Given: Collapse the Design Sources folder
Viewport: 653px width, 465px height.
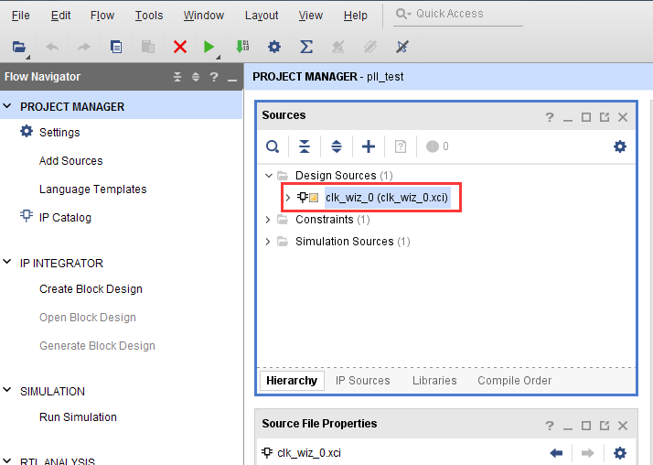Looking at the screenshot, I should [269, 176].
